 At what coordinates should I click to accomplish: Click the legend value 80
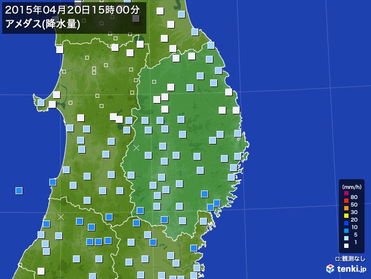(354, 197)
